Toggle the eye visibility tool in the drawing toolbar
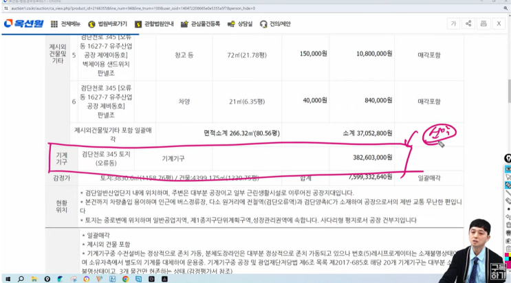Image resolution: width=511 pixels, height=283 pixels. pyautogui.click(x=508, y=169)
